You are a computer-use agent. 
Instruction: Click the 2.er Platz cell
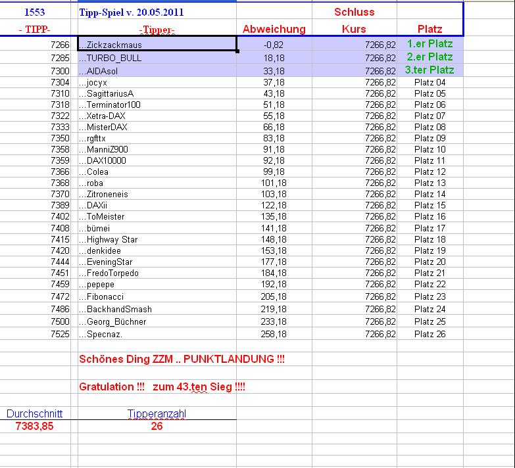tap(430, 57)
